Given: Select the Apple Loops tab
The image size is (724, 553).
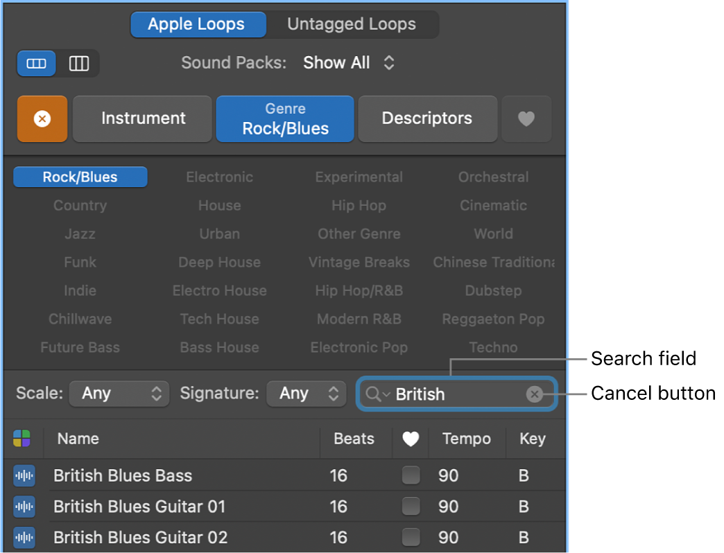Looking at the screenshot, I should (198, 24).
